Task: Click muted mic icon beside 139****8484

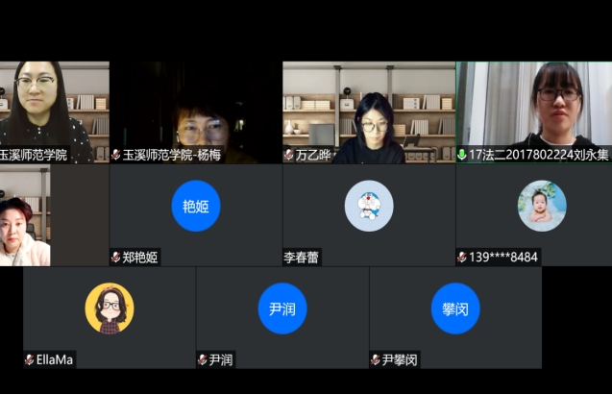Action: pyautogui.click(x=462, y=258)
